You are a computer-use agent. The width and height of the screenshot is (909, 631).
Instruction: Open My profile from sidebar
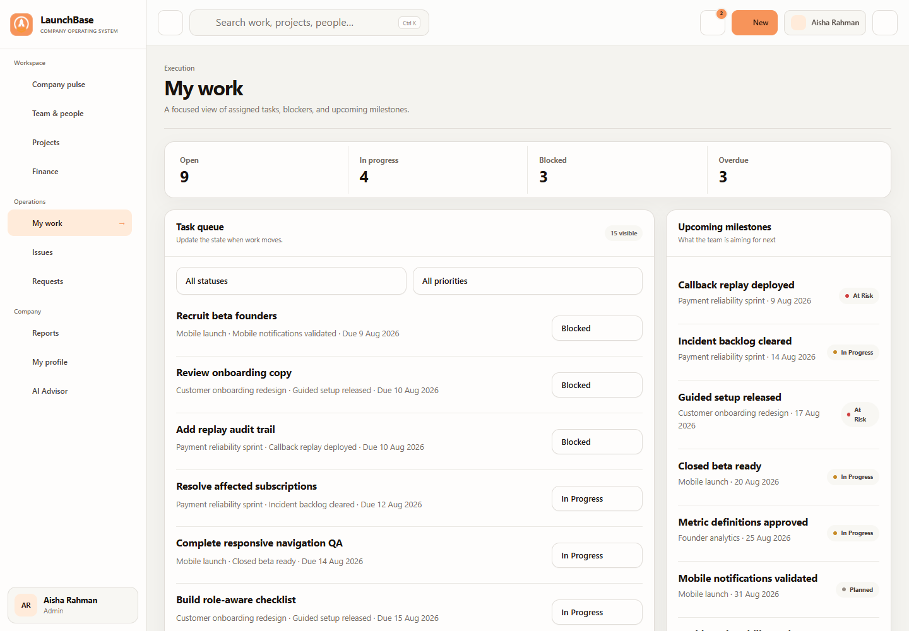coord(69,362)
